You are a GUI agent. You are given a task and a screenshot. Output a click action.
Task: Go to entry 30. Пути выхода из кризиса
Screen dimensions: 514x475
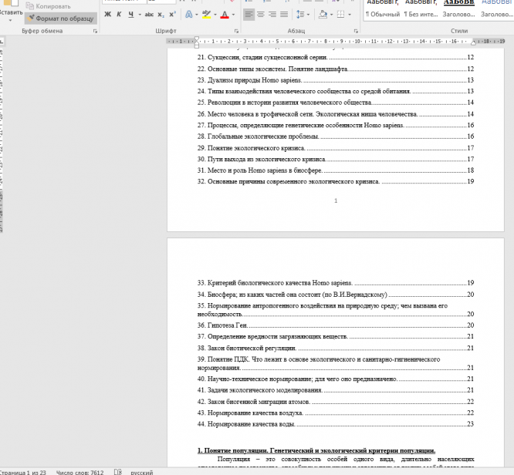pyautogui.click(x=336, y=159)
